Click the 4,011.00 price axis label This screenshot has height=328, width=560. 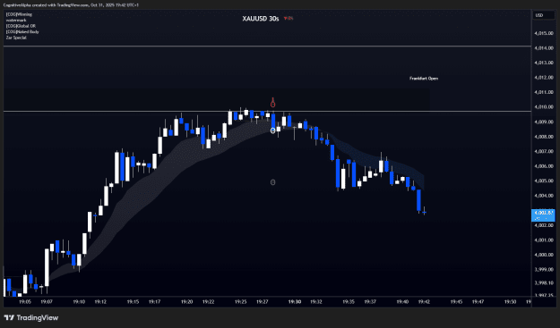544,92
